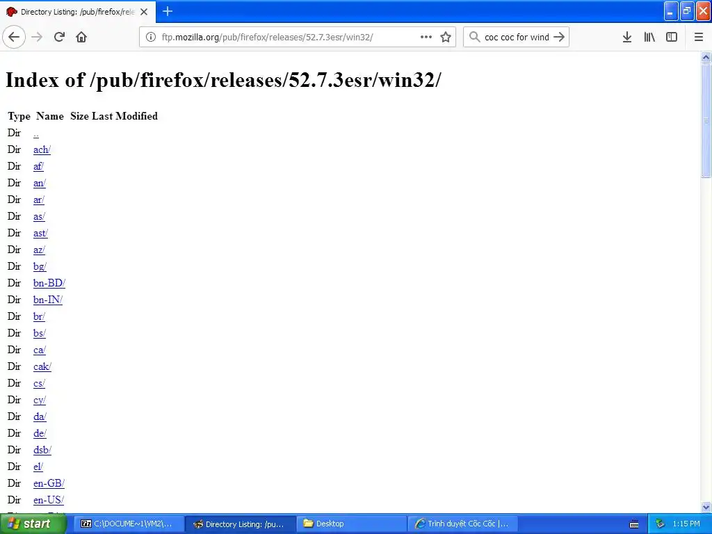Switch to Trình duyệt Cốc Cốc IE window
This screenshot has height=534, width=712.
(463, 524)
